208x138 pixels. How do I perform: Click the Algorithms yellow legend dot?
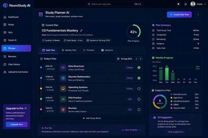pos(171,98)
